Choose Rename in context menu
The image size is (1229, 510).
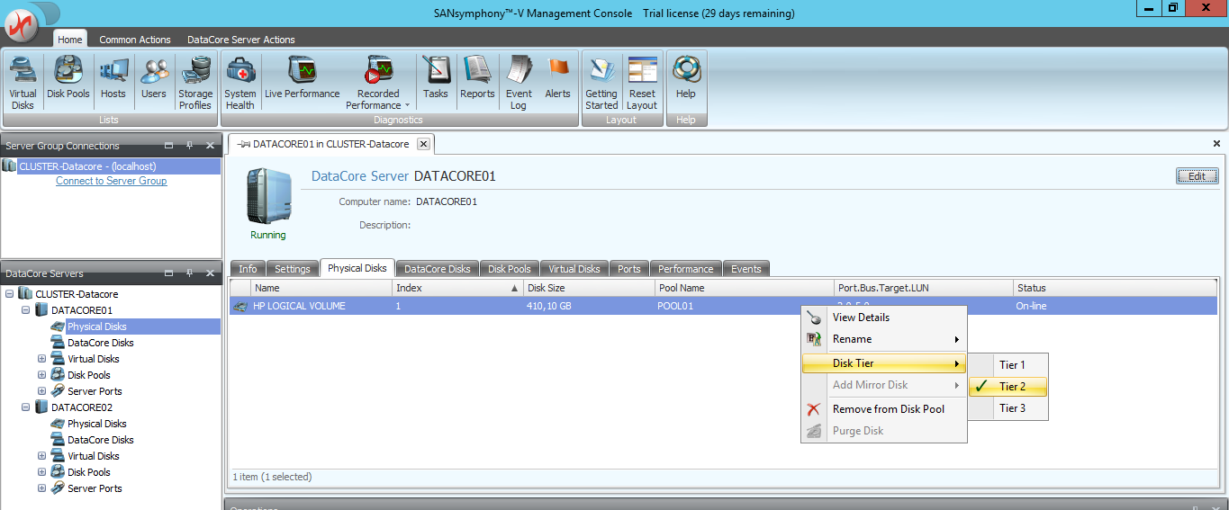click(x=884, y=339)
